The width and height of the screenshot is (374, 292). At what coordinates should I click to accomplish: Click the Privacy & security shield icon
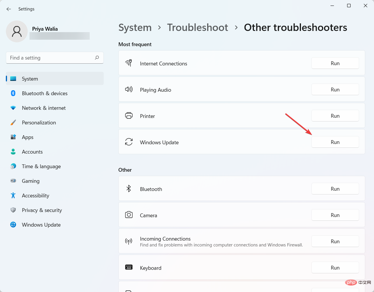pos(13,210)
